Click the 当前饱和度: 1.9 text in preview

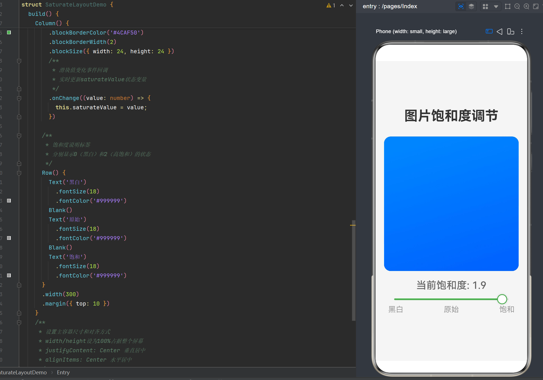451,285
